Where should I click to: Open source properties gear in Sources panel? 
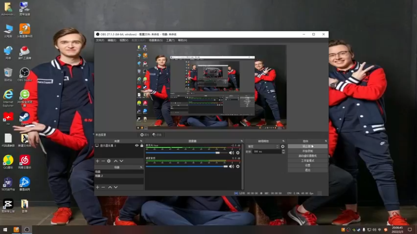tap(109, 161)
